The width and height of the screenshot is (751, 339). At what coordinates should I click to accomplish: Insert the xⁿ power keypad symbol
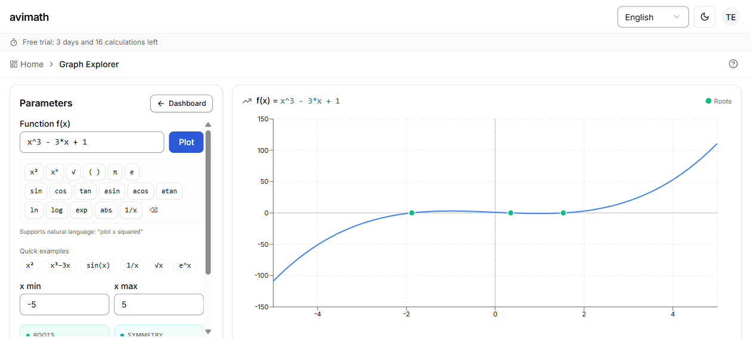55,172
